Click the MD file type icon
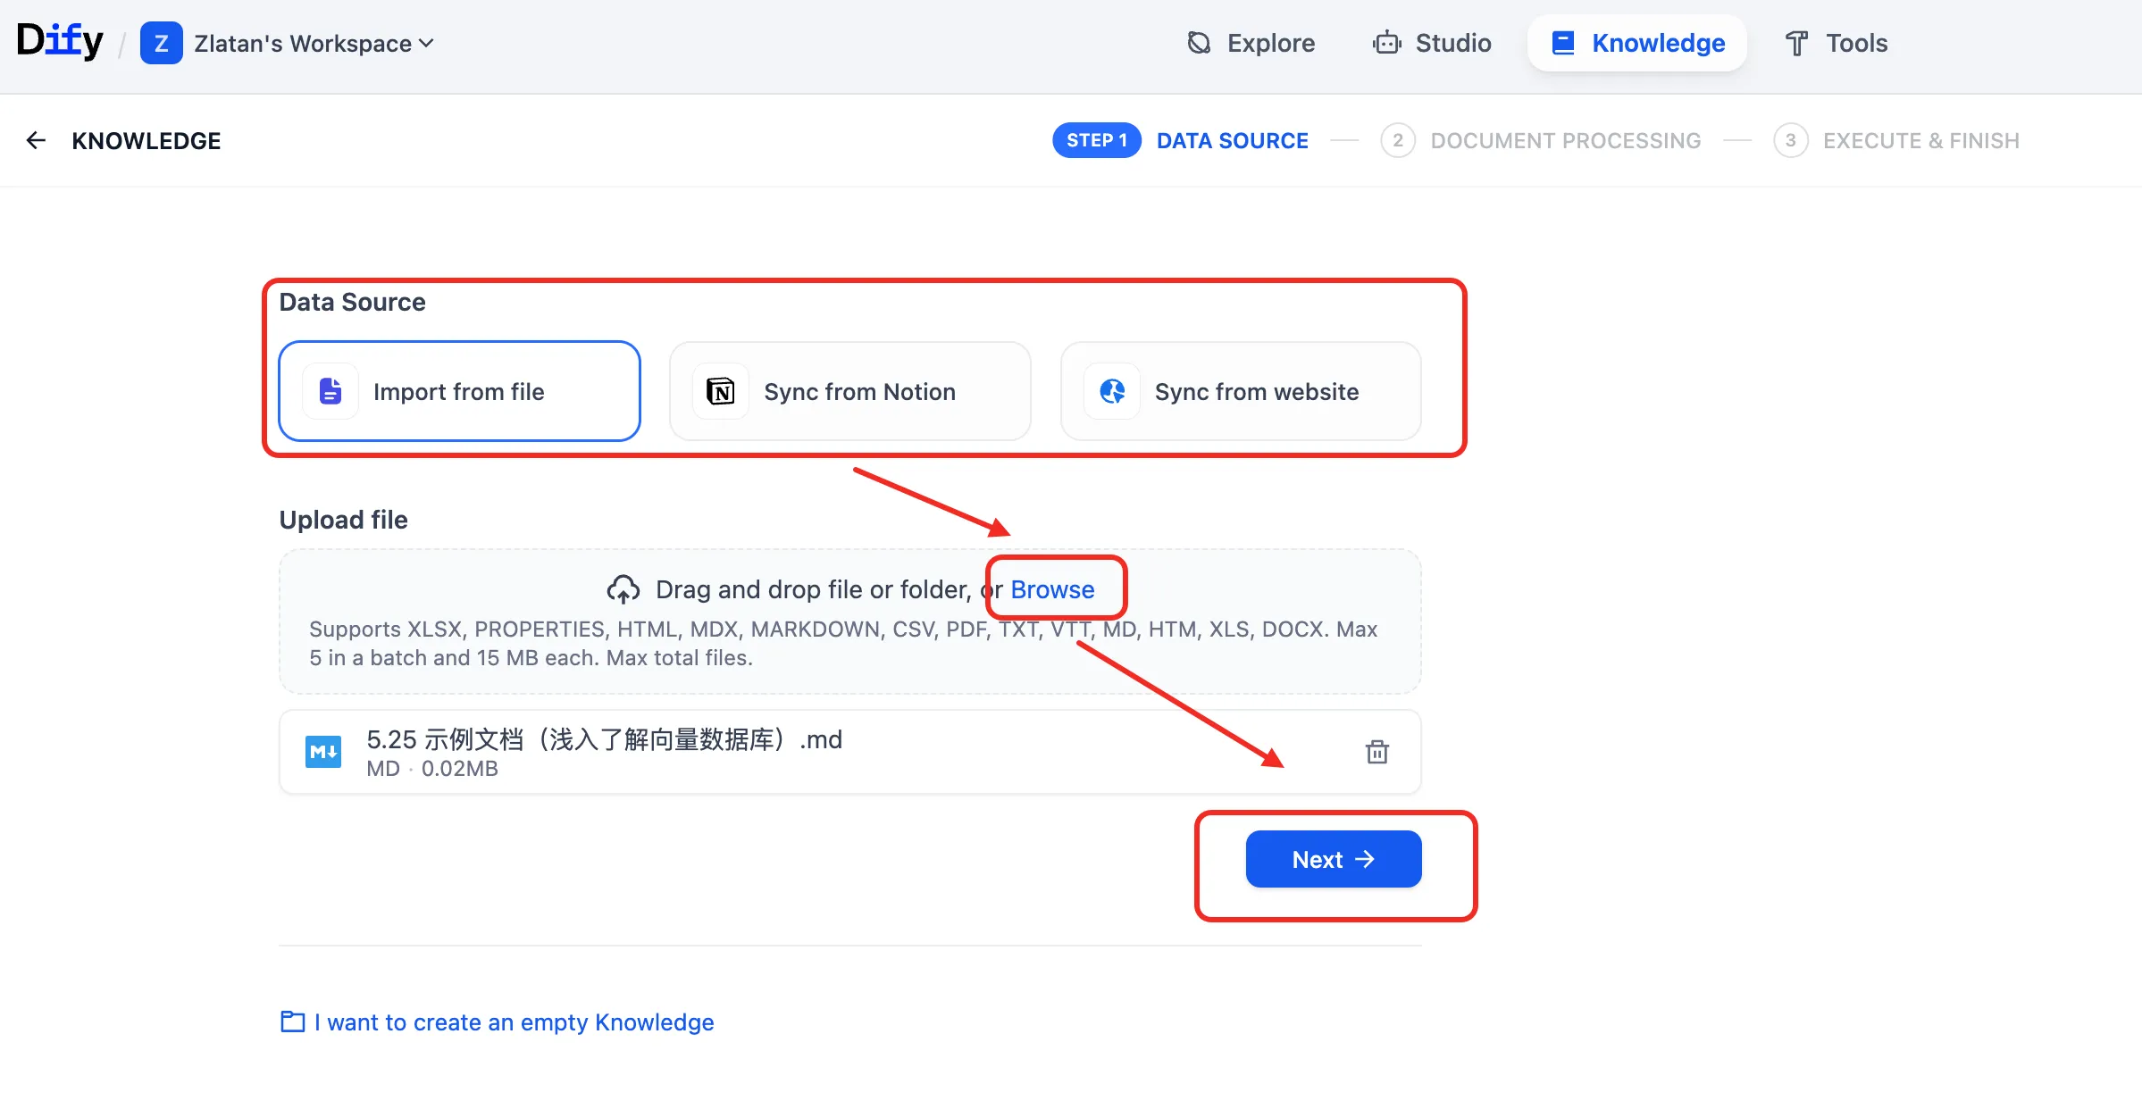This screenshot has width=2142, height=1109. click(323, 751)
